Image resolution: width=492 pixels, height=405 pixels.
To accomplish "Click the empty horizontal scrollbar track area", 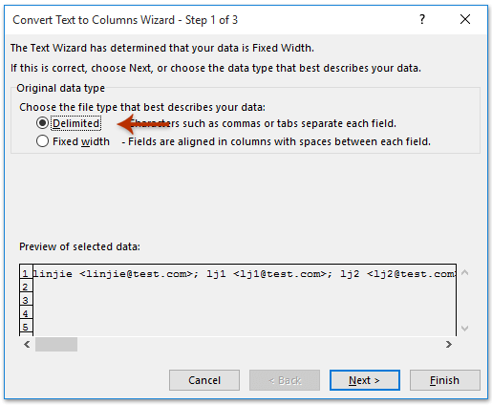I will (261, 344).
